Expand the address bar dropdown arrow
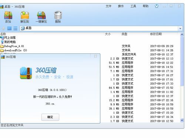The width and height of the screenshot is (185, 138). click(x=180, y=29)
